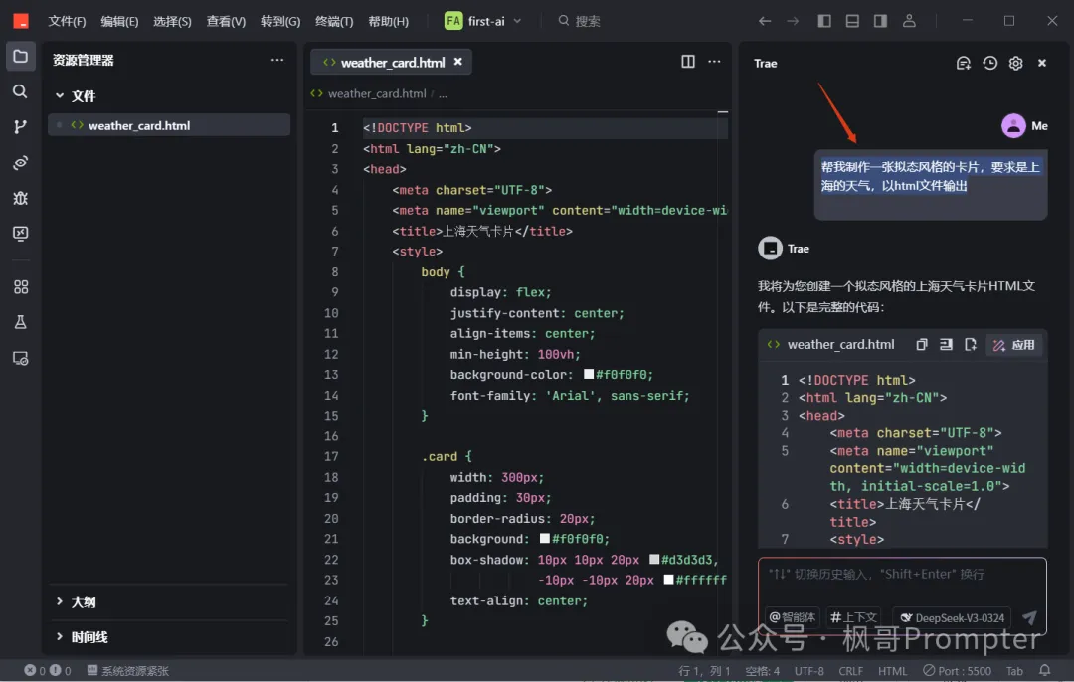
Task: Expand the 时间线 timeline section
Action: coord(89,637)
